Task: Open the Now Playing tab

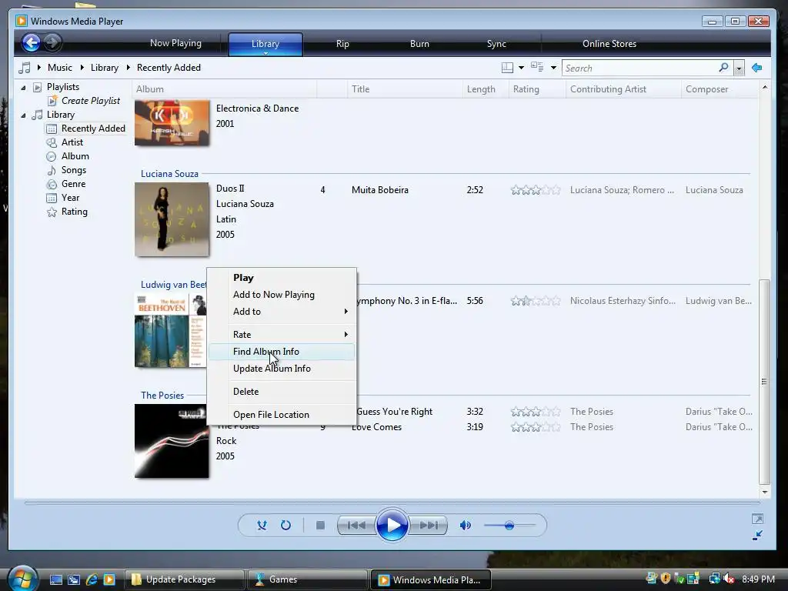Action: click(176, 43)
